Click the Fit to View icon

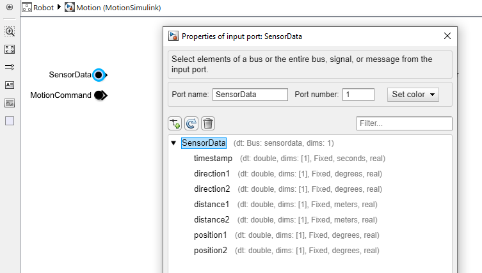pos(10,49)
